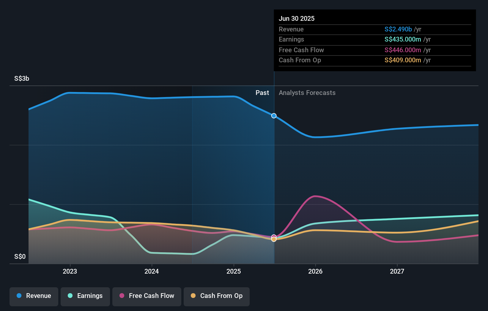Select the orange Cash From Op data point marker
The height and width of the screenshot is (311, 488).
pyautogui.click(x=274, y=239)
